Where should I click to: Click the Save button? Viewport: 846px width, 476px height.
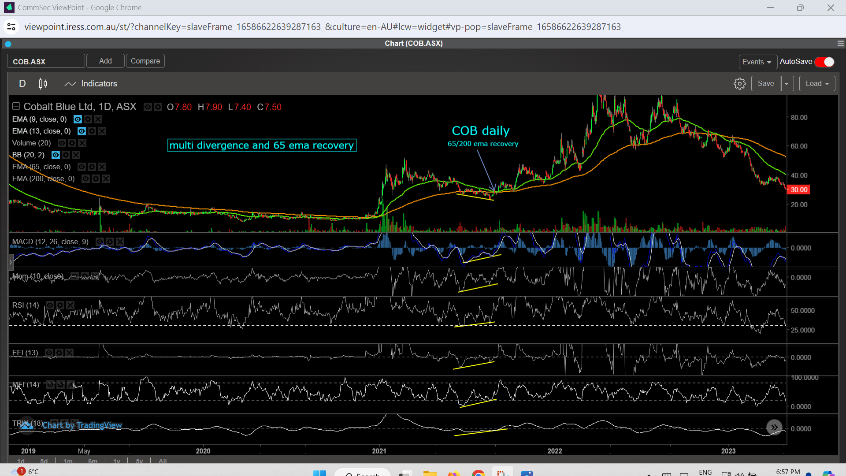click(766, 84)
